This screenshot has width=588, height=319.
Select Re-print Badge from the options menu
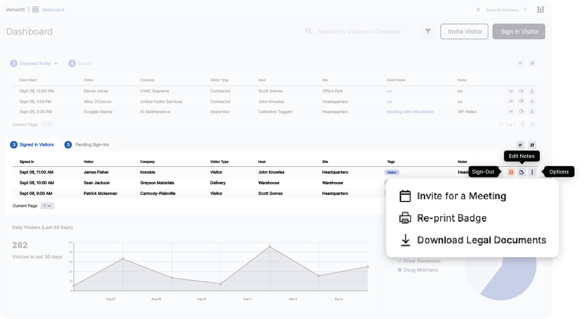pyautogui.click(x=451, y=218)
